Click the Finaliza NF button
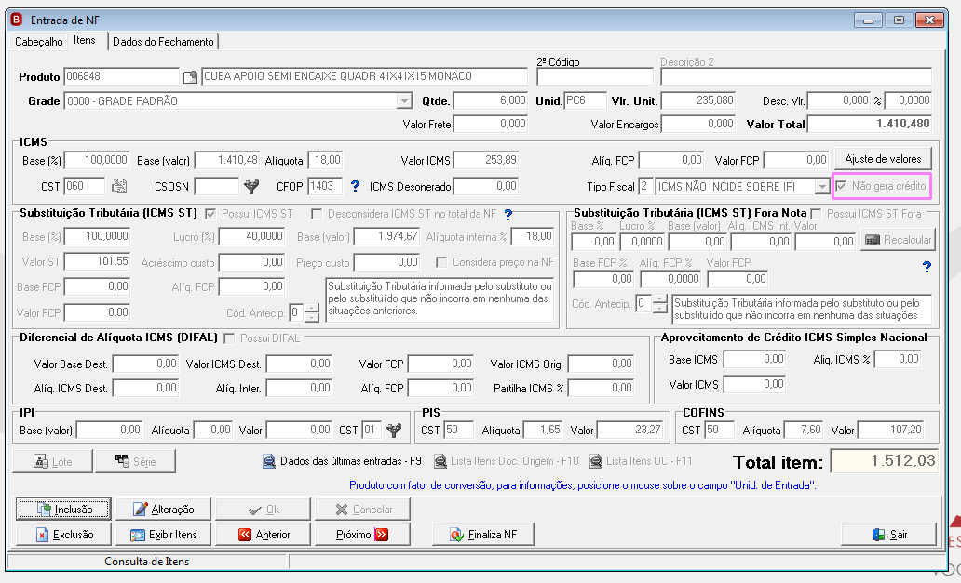The image size is (961, 583). (483, 534)
